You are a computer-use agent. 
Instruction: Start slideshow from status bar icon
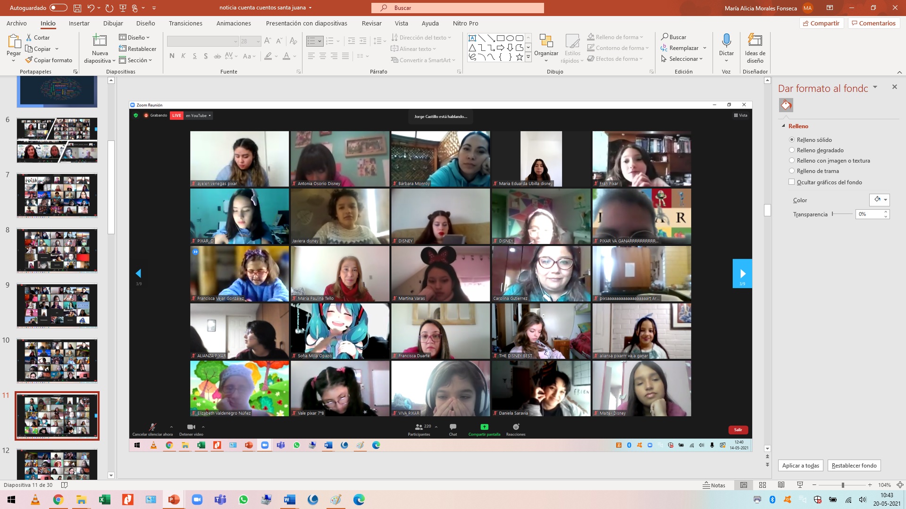[800, 485]
